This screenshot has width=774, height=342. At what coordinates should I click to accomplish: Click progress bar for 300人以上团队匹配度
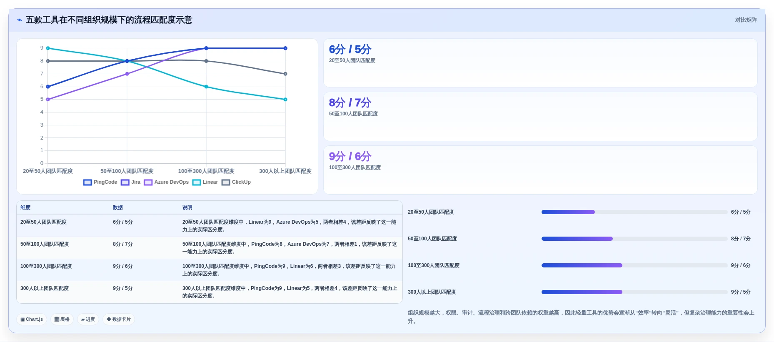[x=634, y=292]
